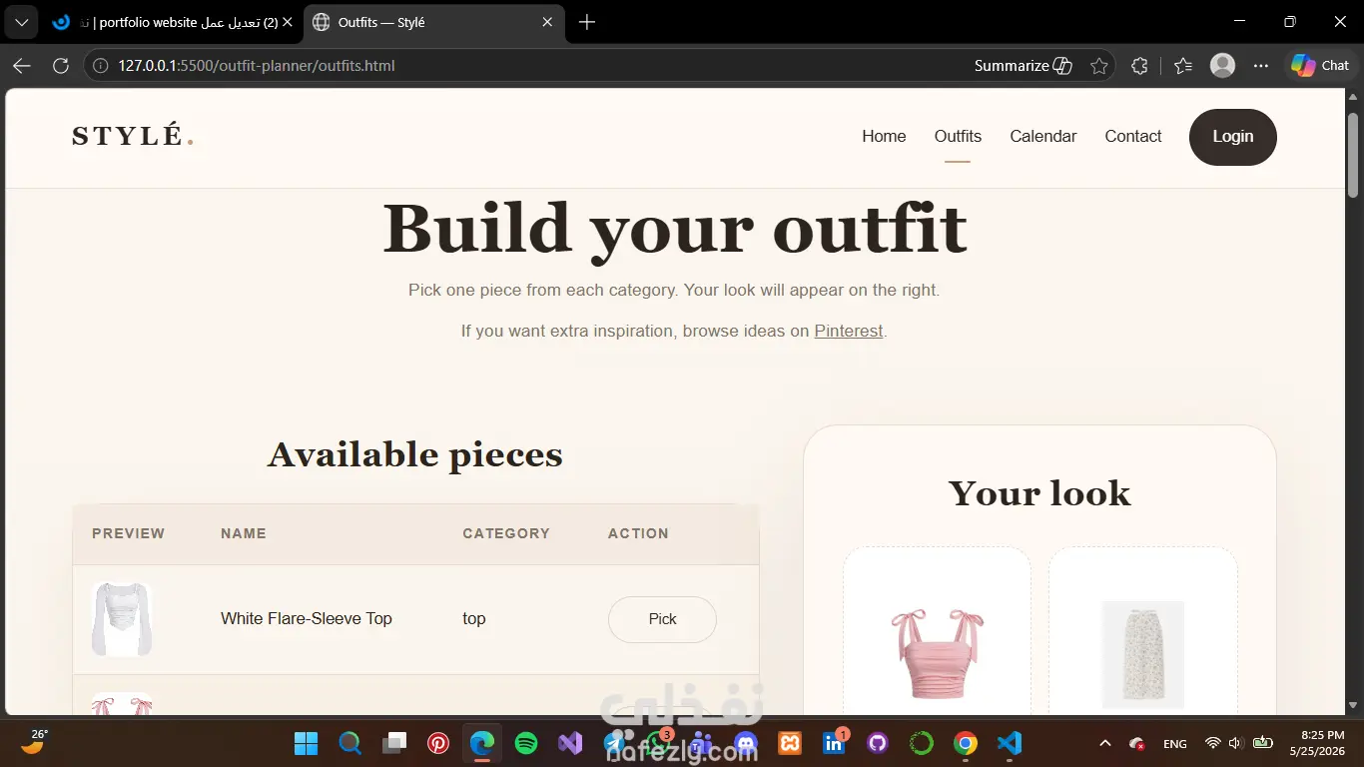This screenshot has height=767, width=1364.
Task: Open the Windows Start menu
Action: coord(306,743)
